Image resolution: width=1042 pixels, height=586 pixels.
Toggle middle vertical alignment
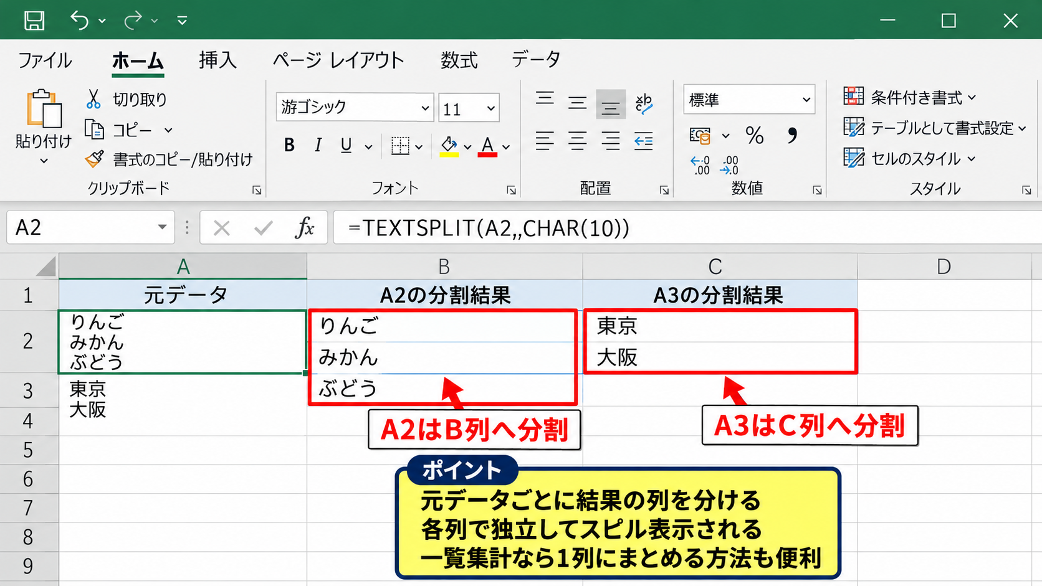pyautogui.click(x=578, y=103)
